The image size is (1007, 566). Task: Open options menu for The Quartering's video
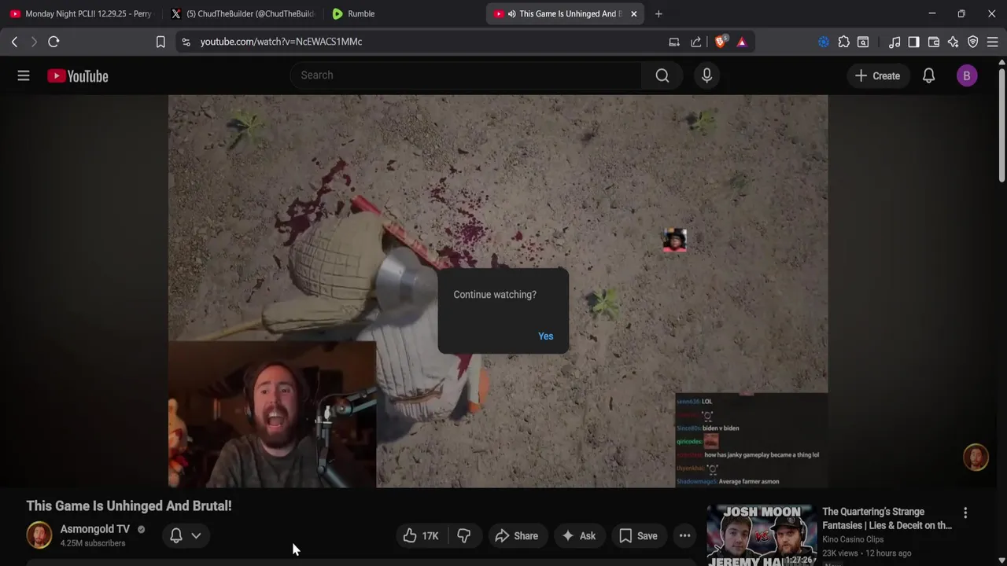(965, 513)
